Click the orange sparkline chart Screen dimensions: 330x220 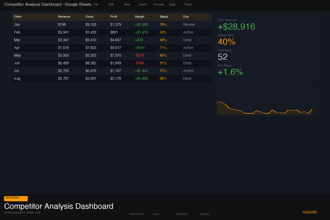coord(265,107)
